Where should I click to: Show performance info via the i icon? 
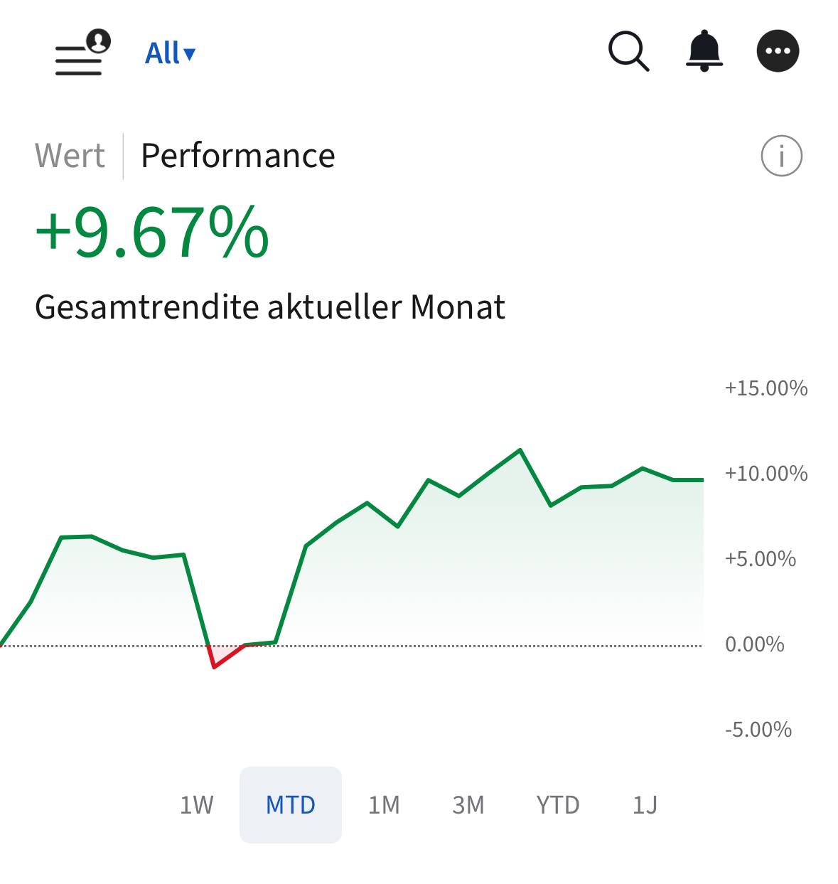click(x=781, y=156)
